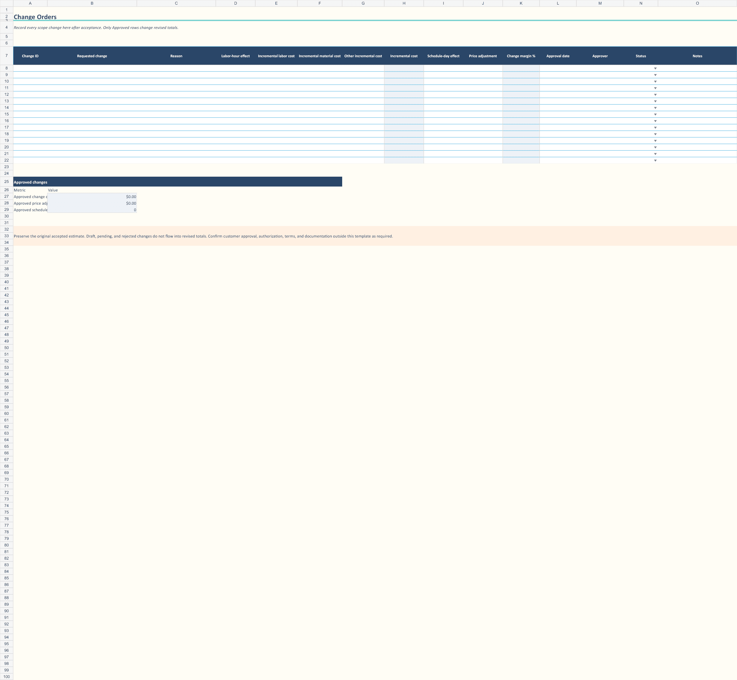Select the Notes header cell

697,56
